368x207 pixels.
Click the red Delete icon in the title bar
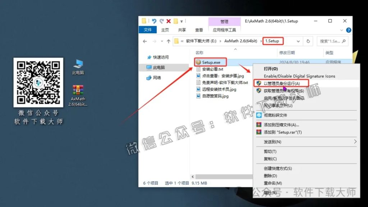click(168, 21)
